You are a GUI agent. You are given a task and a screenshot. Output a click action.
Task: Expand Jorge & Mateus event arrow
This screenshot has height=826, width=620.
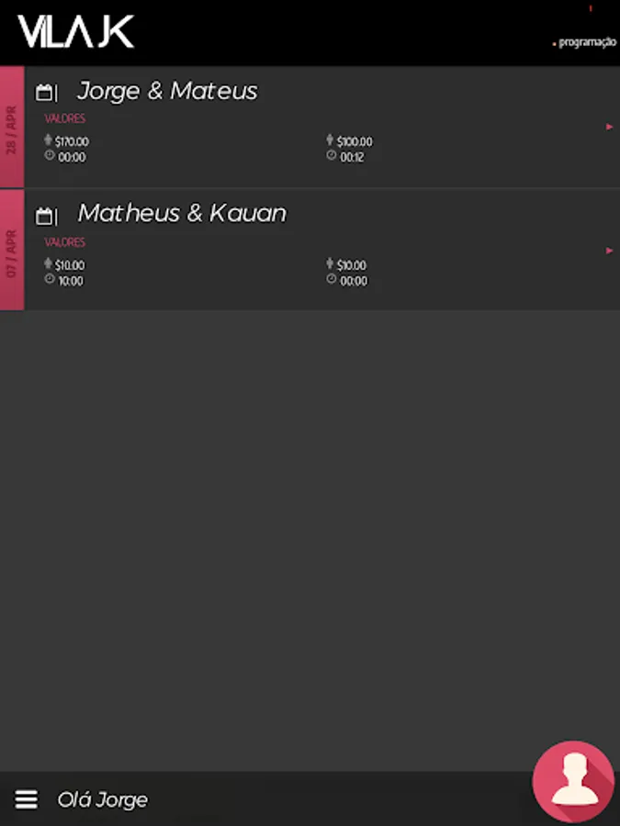610,127
